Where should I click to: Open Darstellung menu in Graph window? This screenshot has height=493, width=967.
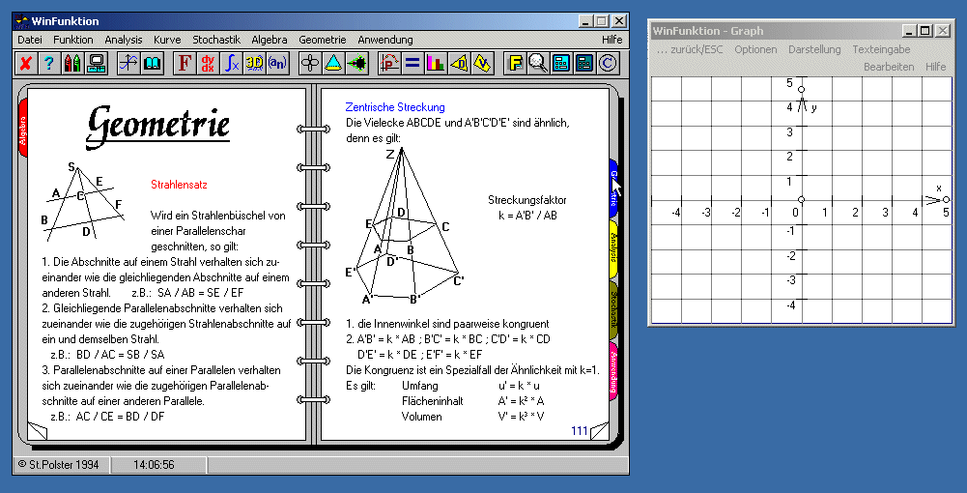pyautogui.click(x=814, y=49)
